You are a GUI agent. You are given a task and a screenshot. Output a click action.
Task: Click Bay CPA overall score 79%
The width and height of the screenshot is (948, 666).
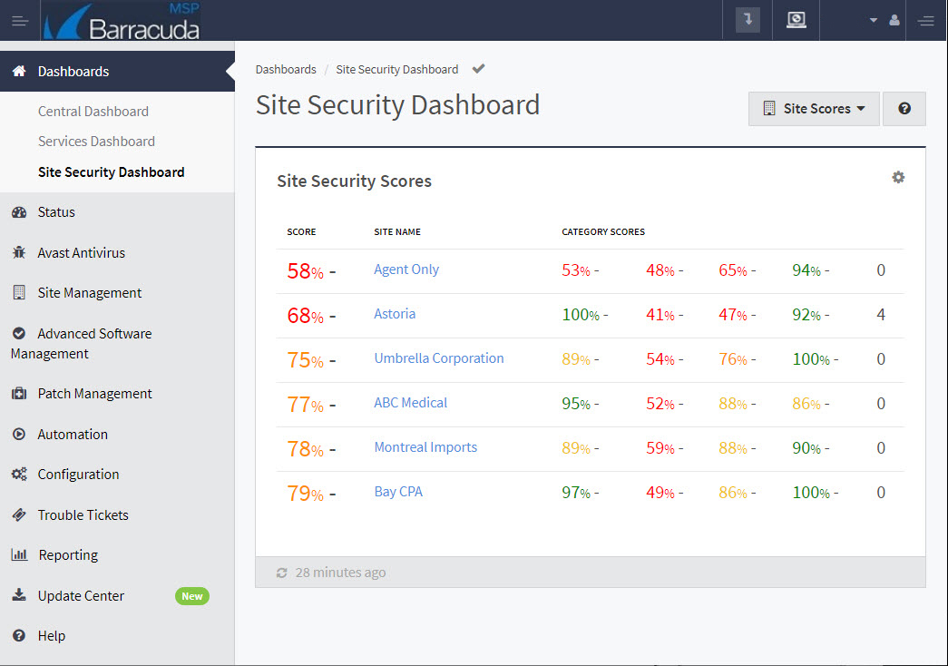[x=306, y=494]
